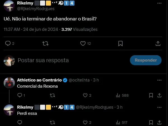Open more options on the 'Perdi essa' reply
Image resolution: width=168 pixels, height=126 pixels.
coord(159,107)
